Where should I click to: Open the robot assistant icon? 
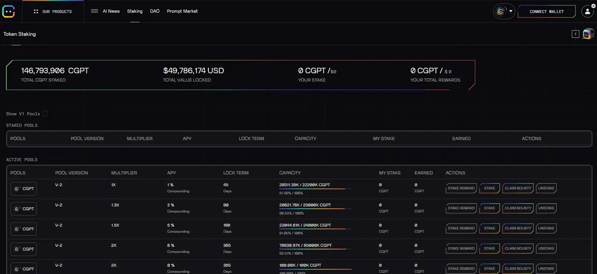pos(588,34)
